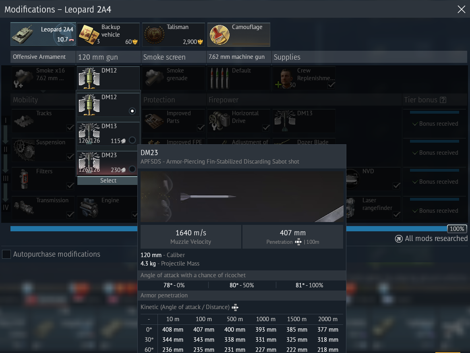Image resolution: width=470 pixels, height=353 pixels.
Task: Open the Offensive Armament tab
Action: tap(43, 57)
